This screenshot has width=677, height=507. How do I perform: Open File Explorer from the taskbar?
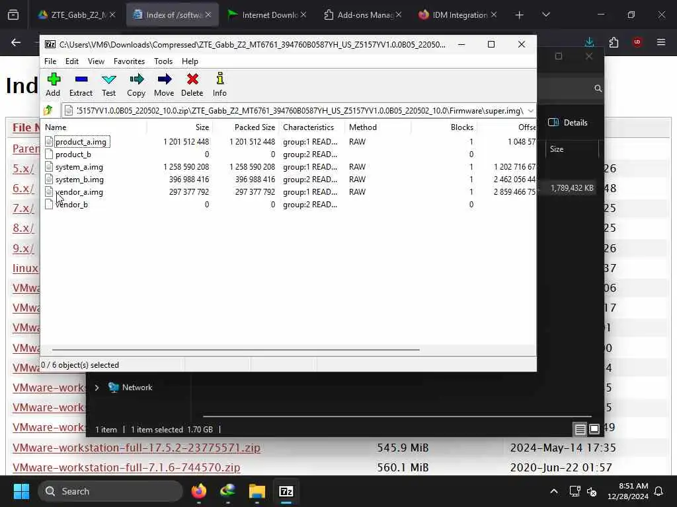click(x=257, y=491)
